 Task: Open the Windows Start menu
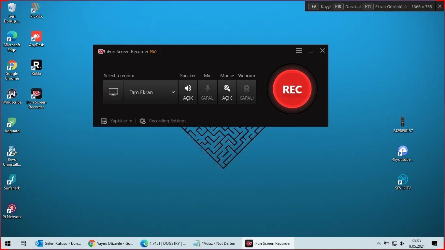8,243
